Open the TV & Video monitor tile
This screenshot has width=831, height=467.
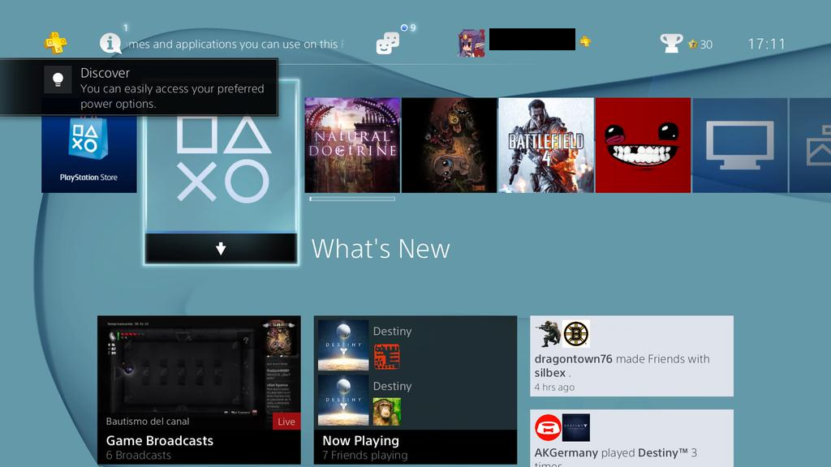pos(740,145)
